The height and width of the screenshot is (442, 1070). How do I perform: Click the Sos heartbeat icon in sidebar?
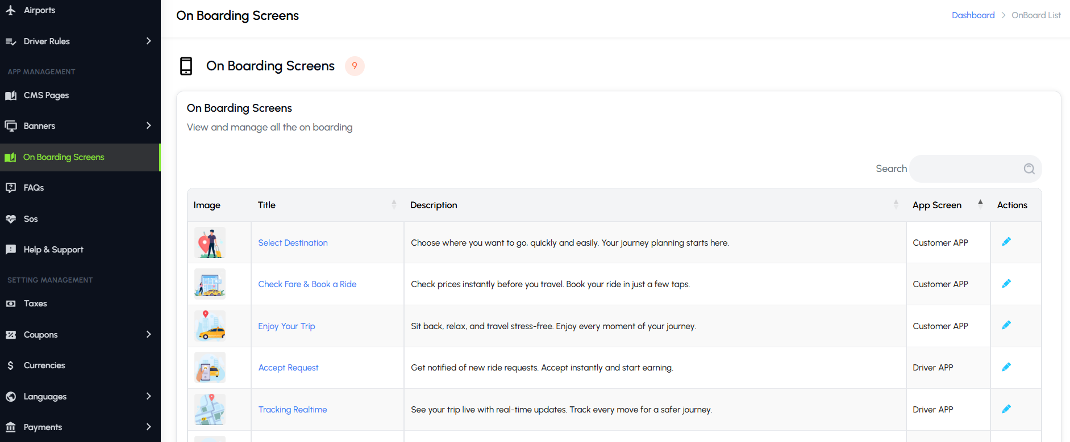pyautogui.click(x=11, y=219)
